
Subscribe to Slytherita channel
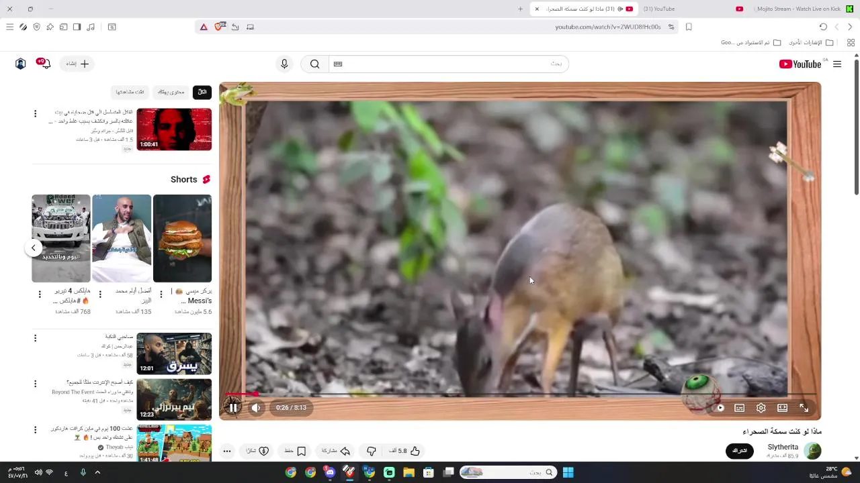740,451
